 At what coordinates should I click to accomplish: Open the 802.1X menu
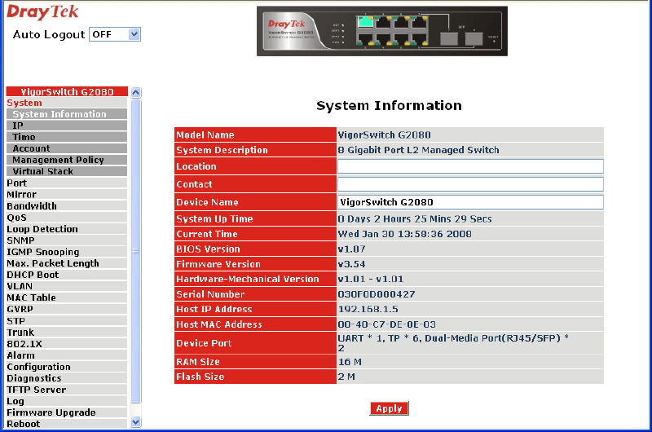(67, 344)
